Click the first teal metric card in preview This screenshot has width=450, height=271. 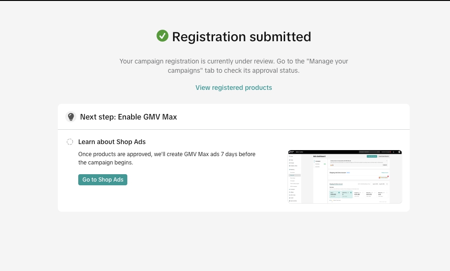tap(335, 195)
